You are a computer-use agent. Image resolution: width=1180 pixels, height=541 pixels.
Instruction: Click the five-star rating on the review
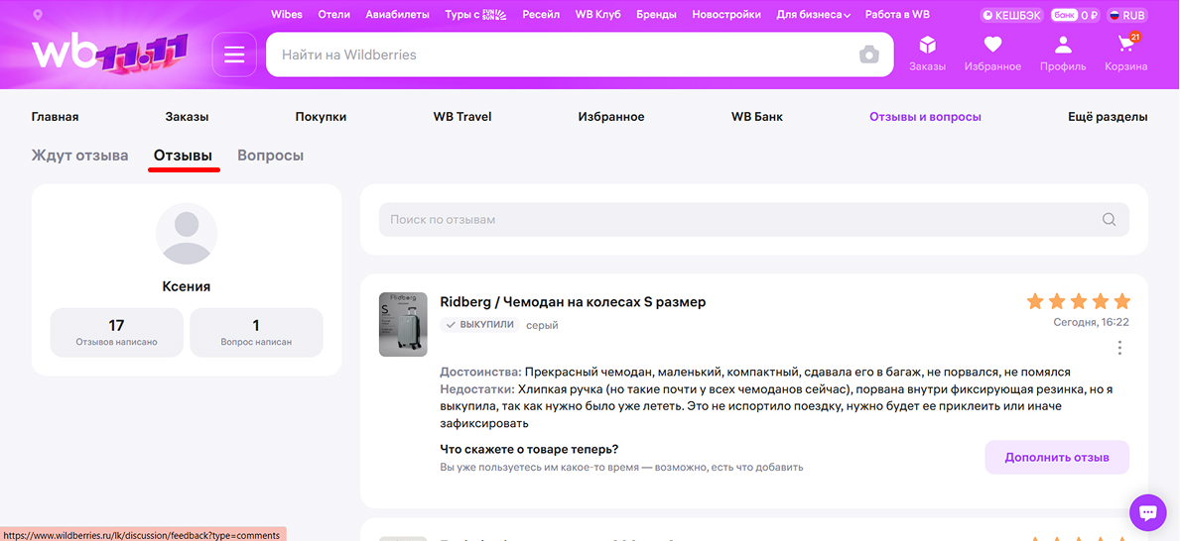(x=1078, y=301)
